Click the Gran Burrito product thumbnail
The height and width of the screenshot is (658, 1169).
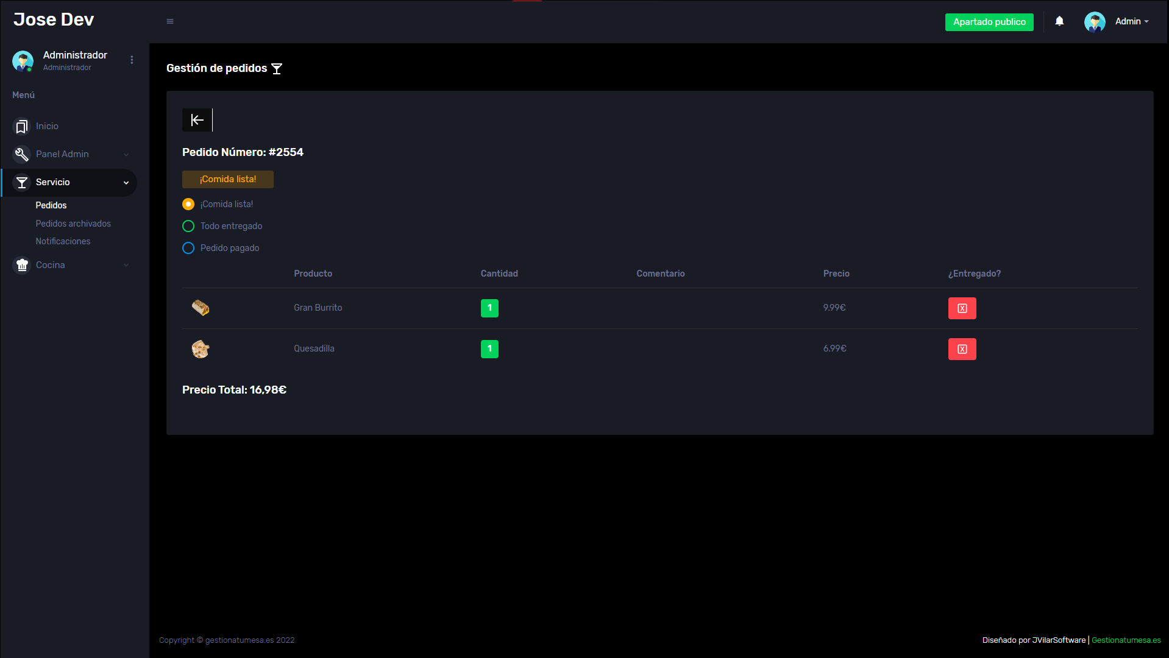click(x=201, y=308)
